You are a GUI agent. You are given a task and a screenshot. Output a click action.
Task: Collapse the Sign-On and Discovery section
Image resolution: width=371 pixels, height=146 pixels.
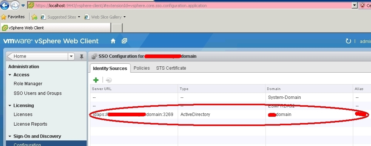10,136
